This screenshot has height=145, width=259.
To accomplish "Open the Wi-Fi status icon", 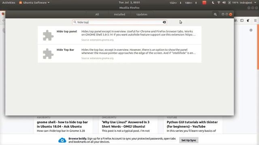I will pos(219,3).
